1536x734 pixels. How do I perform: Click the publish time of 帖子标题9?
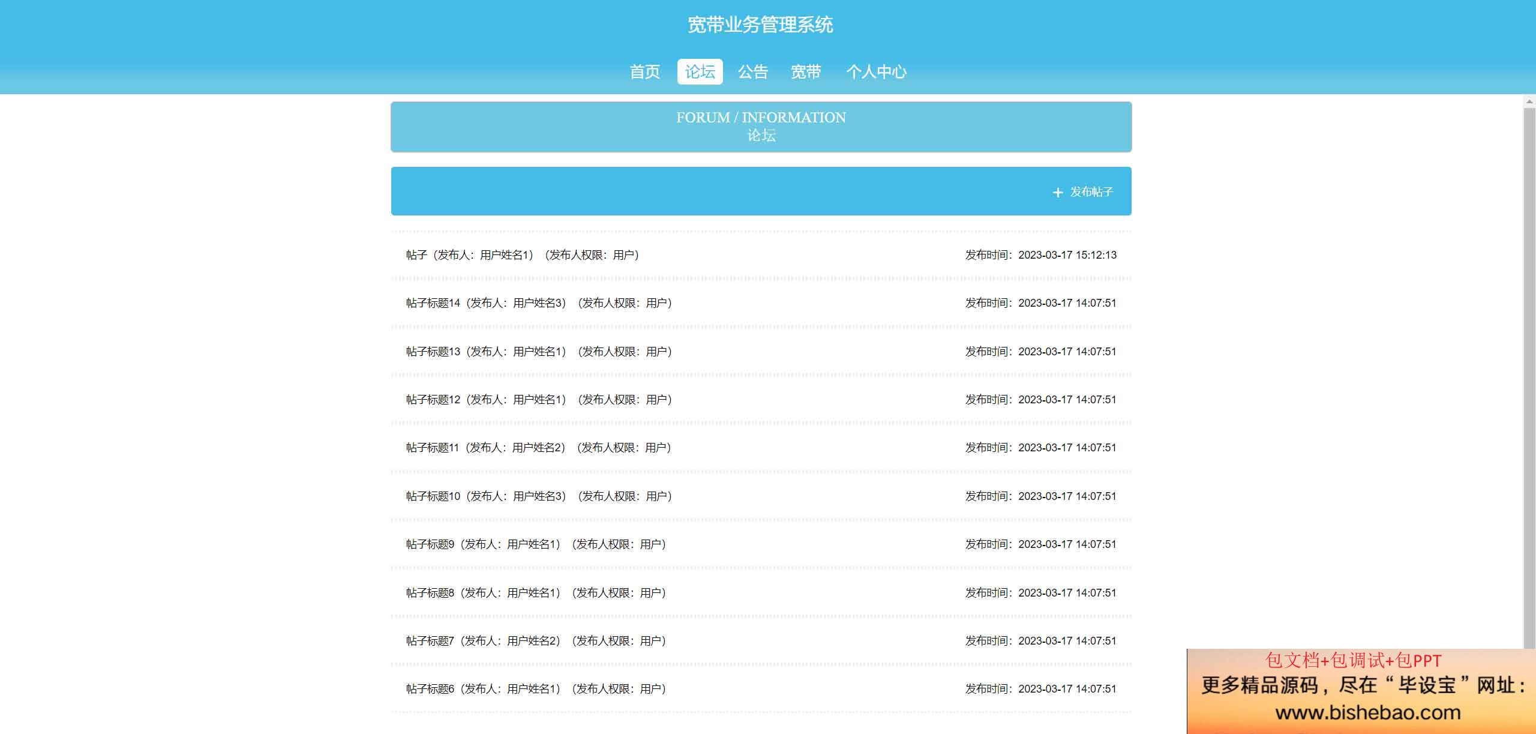[x=1041, y=544]
